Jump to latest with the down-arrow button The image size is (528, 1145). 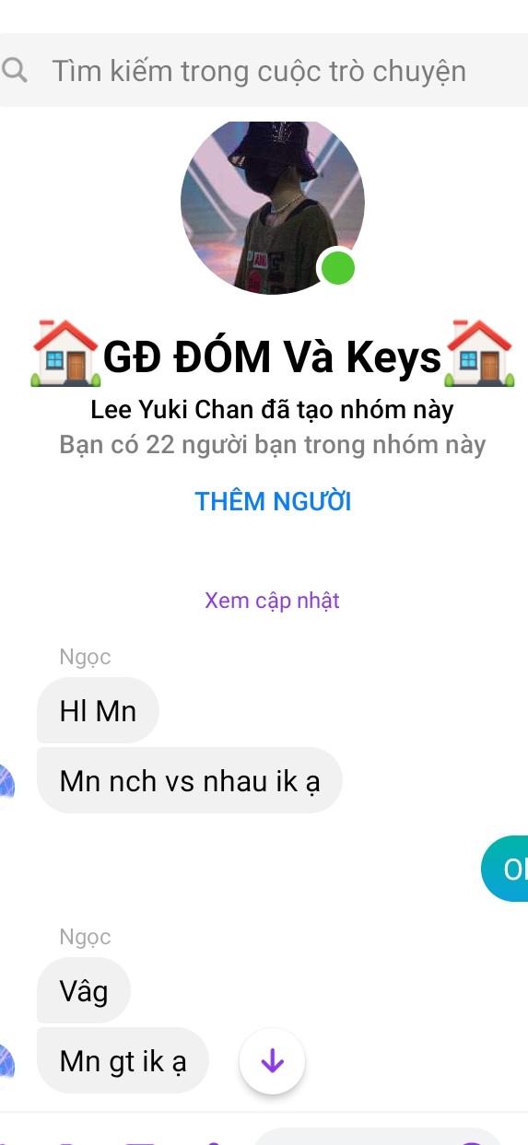tap(272, 1062)
